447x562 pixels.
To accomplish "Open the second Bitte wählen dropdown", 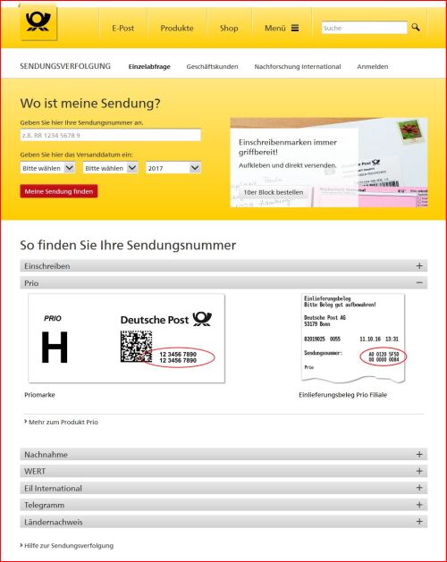I will tap(111, 168).
